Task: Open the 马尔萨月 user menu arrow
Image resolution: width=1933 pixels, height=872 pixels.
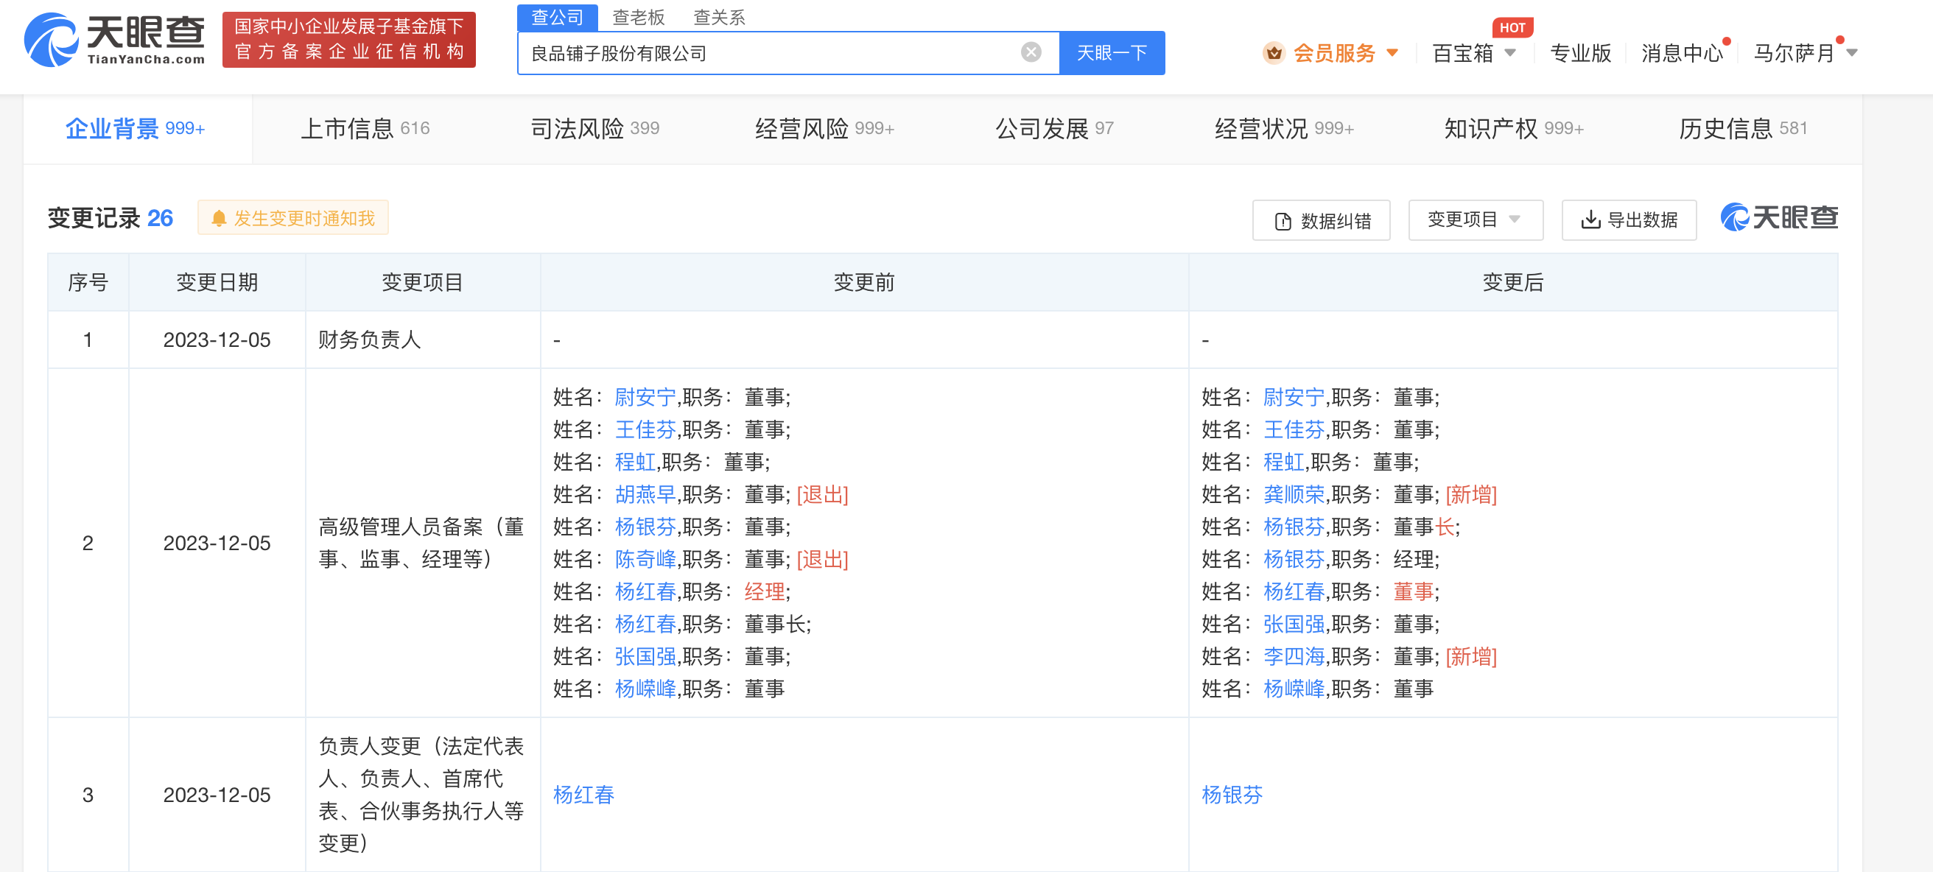Action: click(1851, 52)
